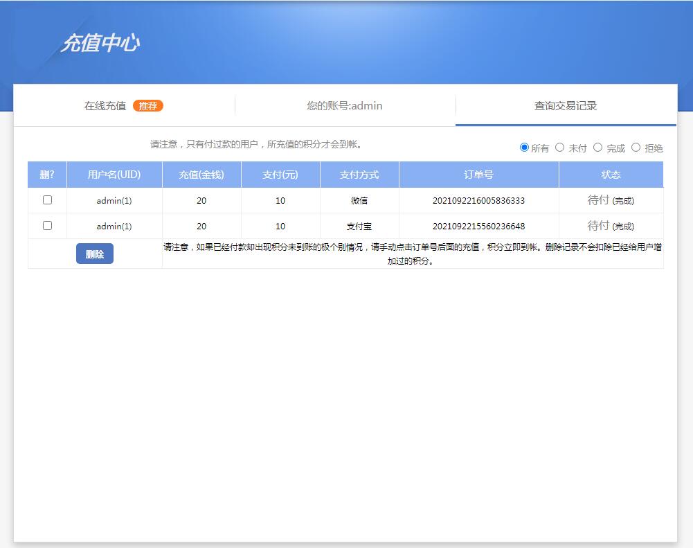Click the 支付方式 column header
The width and height of the screenshot is (693, 548).
[x=359, y=175]
